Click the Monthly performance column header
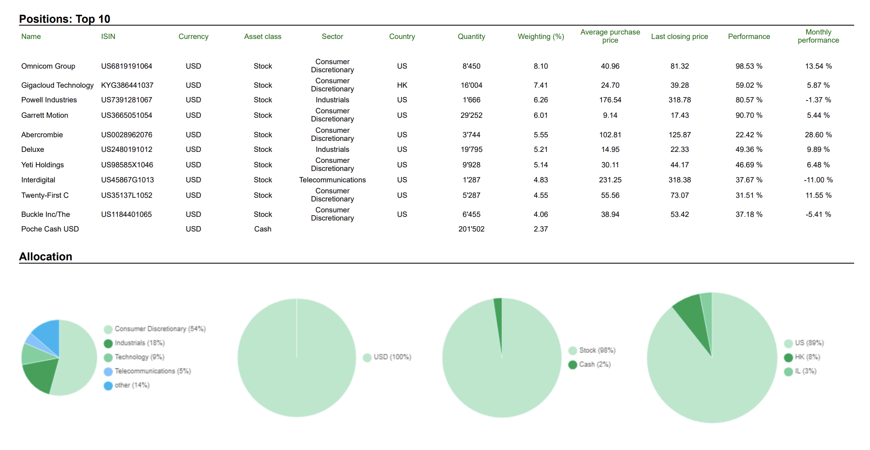Image resolution: width=870 pixels, height=450 pixels. (x=818, y=36)
